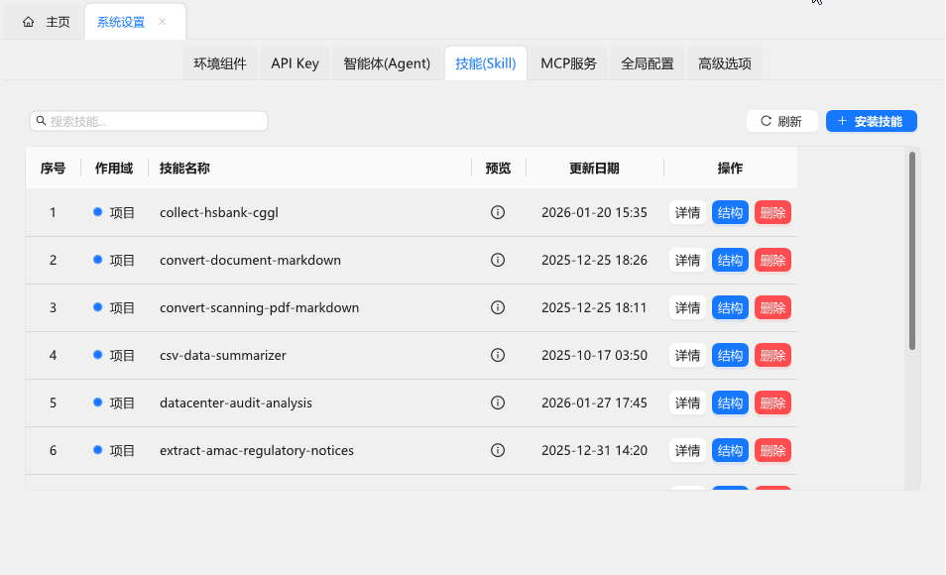Viewport: 946px width, 575px height.
Task: Click the 刷新 refresh button
Action: pos(781,121)
